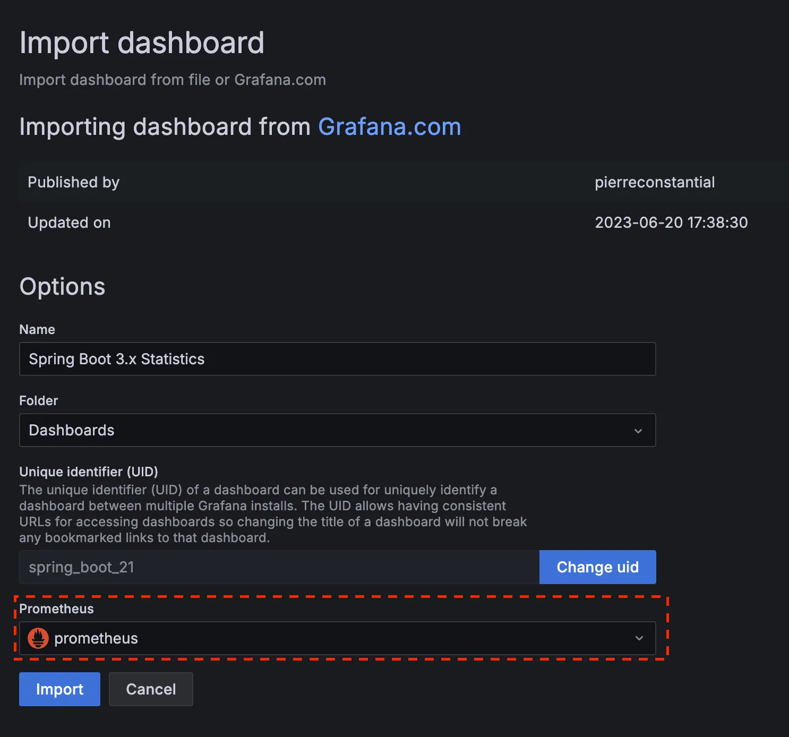Image resolution: width=789 pixels, height=737 pixels.
Task: Click the UID field spring_boot_21
Action: point(279,567)
